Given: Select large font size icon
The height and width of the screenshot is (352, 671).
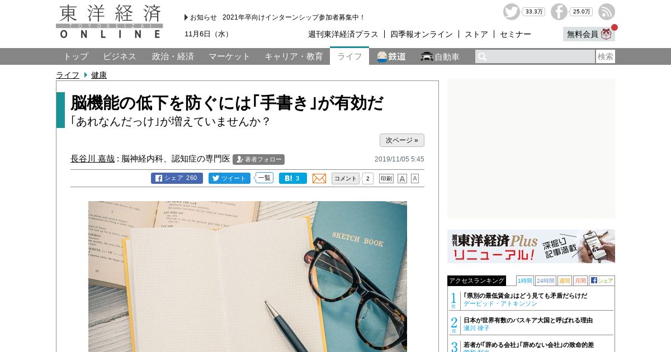Looking at the screenshot, I should tap(402, 178).
